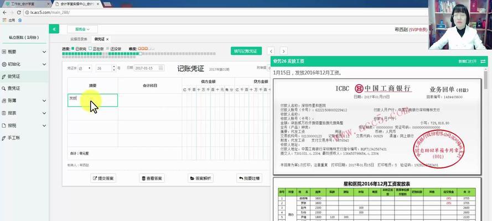Click the 摘要 input cell containing 发放

[x=92, y=100]
